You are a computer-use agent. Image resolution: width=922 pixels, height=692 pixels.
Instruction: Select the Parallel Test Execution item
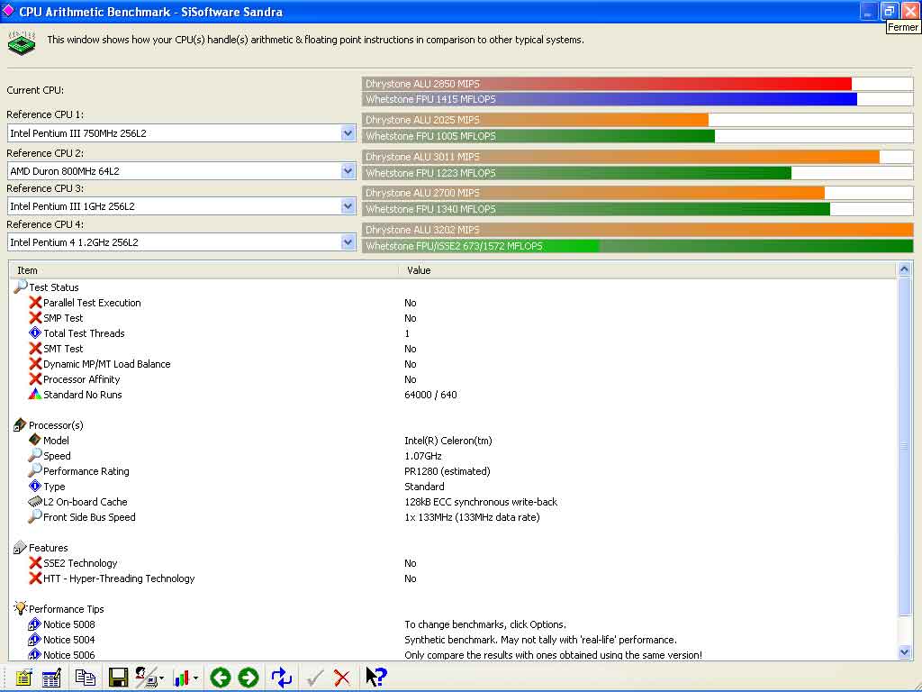(92, 303)
